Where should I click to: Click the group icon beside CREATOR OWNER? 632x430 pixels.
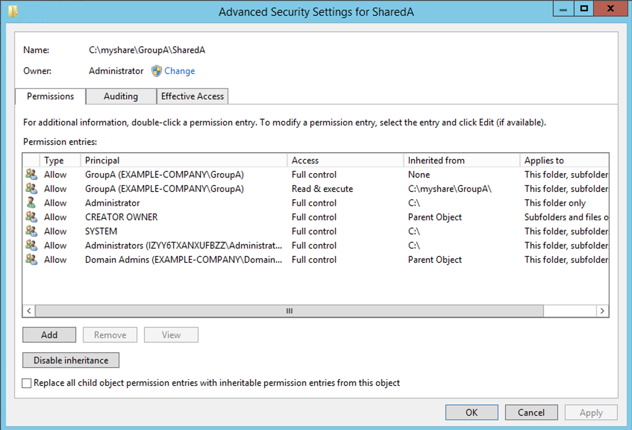tap(31, 217)
